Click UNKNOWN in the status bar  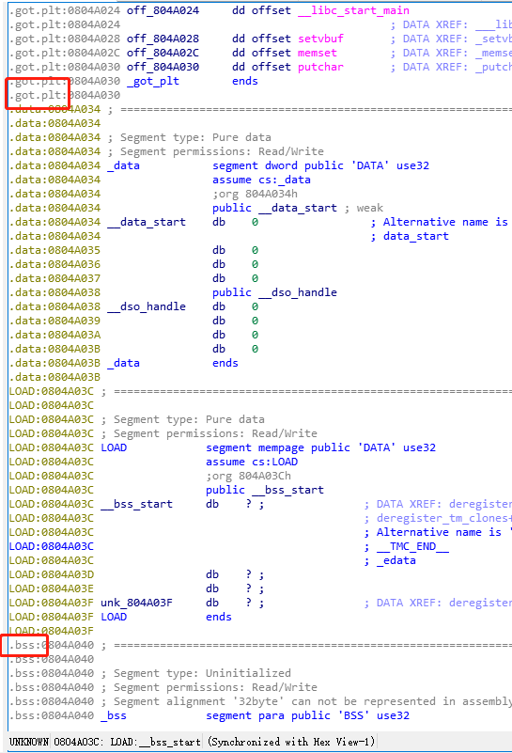(x=29, y=742)
